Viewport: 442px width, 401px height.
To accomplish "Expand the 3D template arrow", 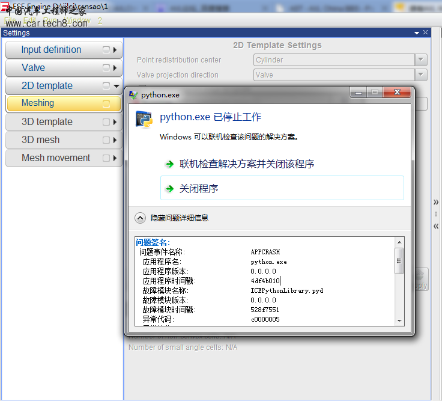I will 115,122.
